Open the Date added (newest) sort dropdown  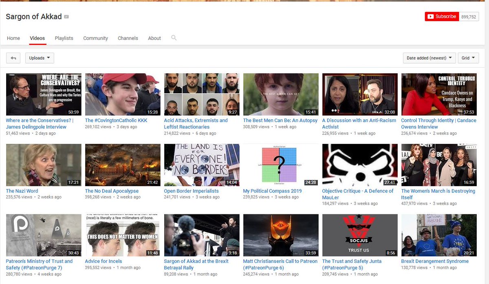429,58
